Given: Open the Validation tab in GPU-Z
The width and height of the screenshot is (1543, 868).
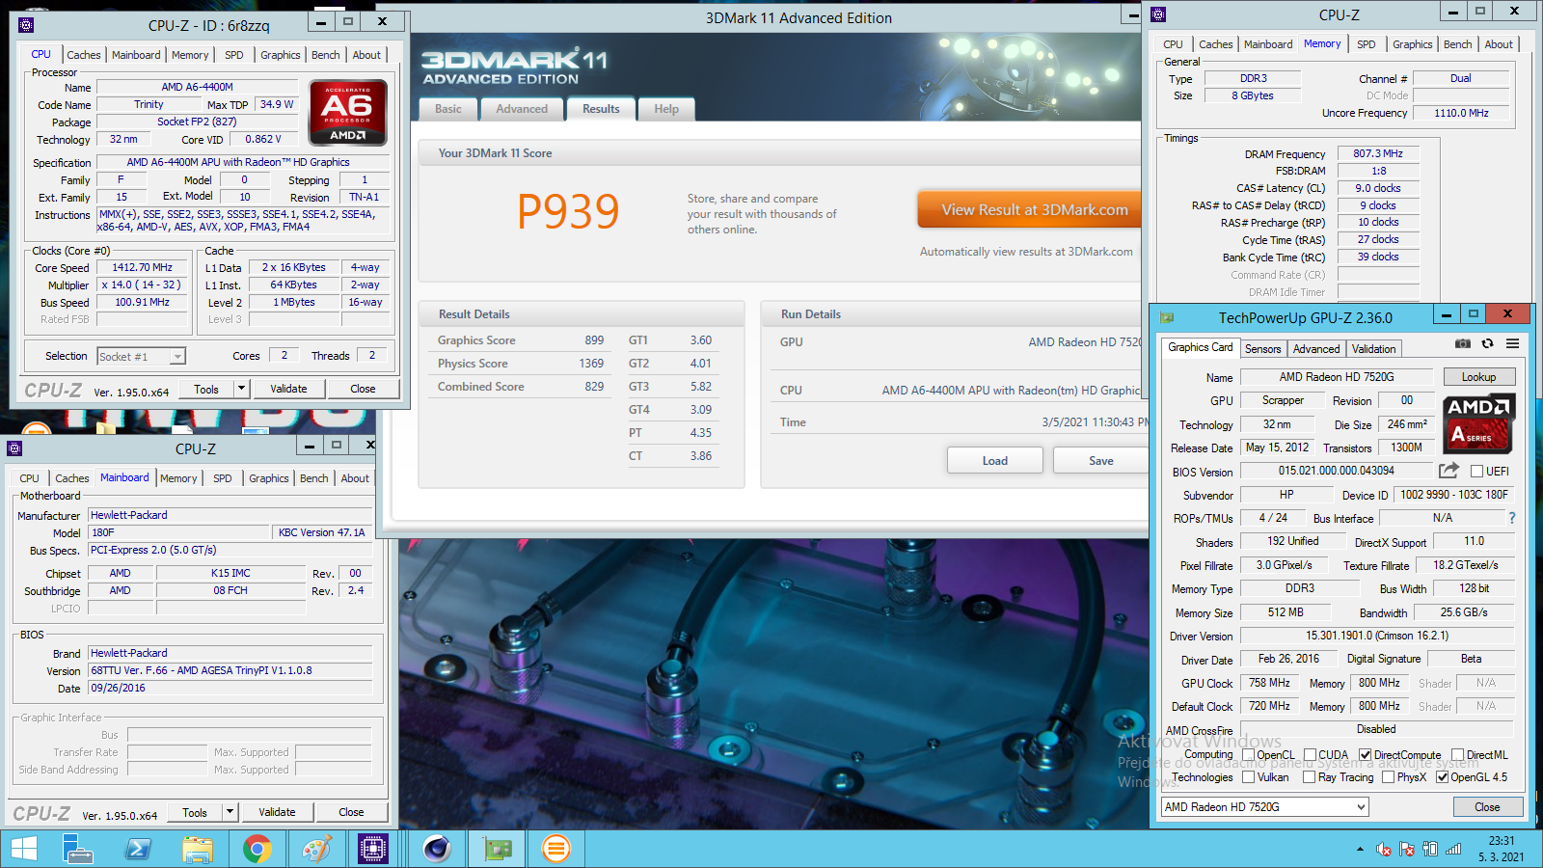Looking at the screenshot, I should 1373,349.
